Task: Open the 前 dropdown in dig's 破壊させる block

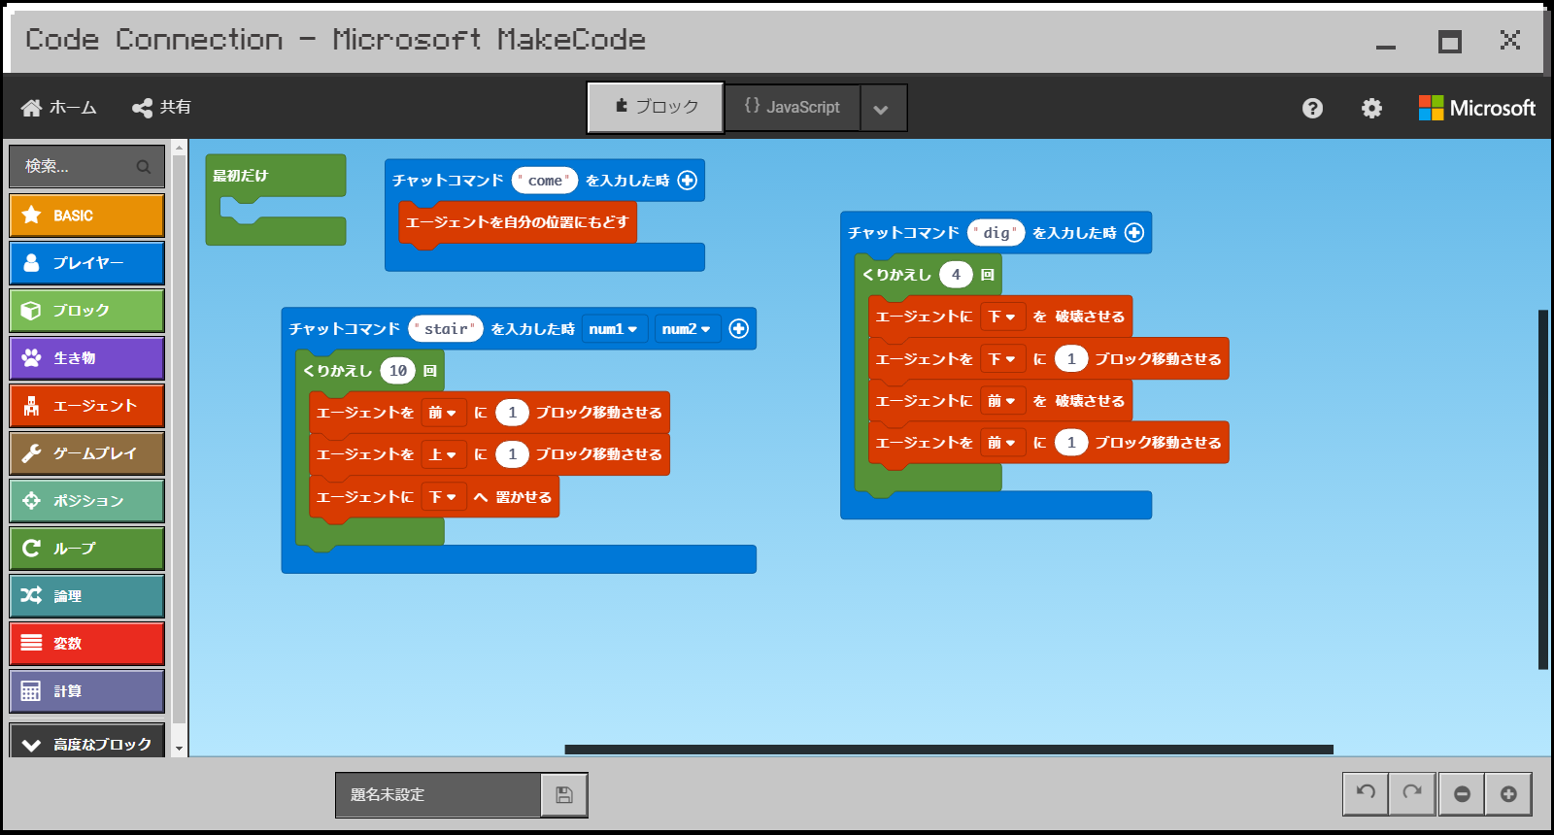Action: point(1002,401)
